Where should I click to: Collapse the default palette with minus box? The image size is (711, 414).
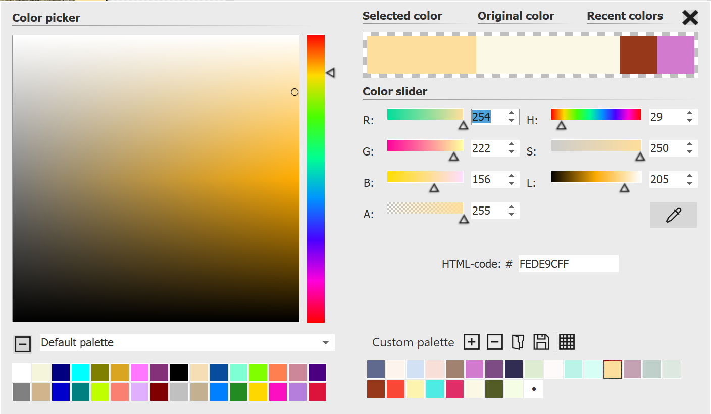(x=22, y=344)
